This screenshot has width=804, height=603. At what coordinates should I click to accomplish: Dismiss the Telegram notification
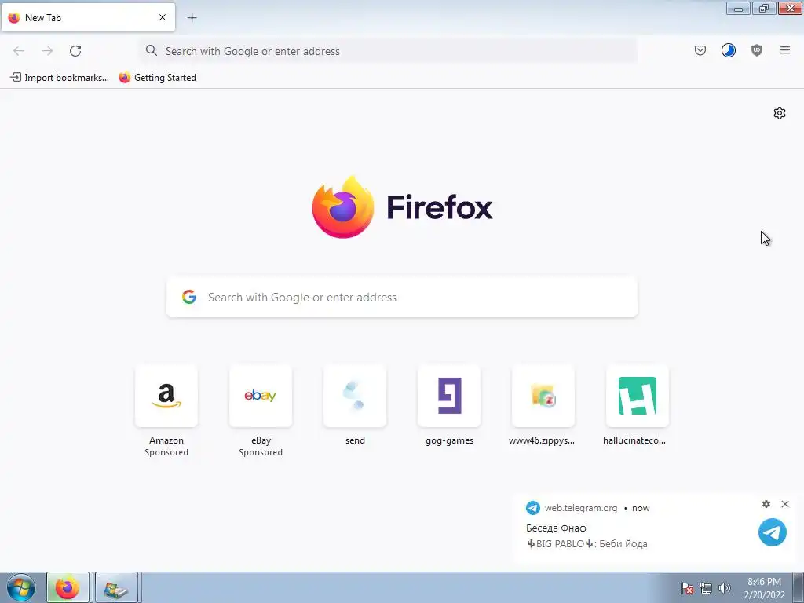785,504
